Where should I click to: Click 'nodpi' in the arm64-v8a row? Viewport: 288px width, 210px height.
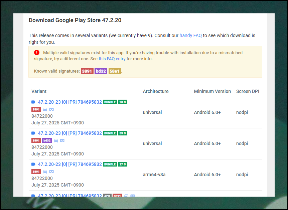(242, 175)
